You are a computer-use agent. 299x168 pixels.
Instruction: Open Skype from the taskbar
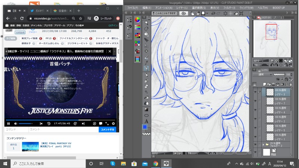click(113, 164)
